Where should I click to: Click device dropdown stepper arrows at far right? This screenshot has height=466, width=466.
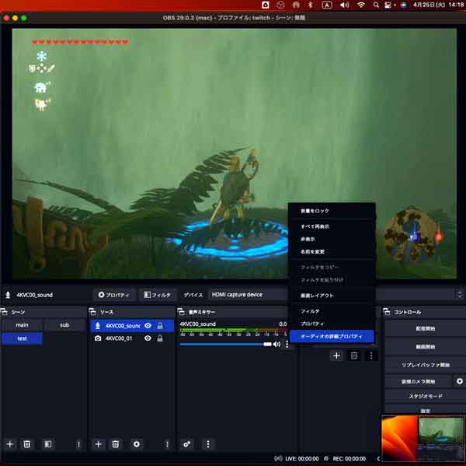pos(460,294)
